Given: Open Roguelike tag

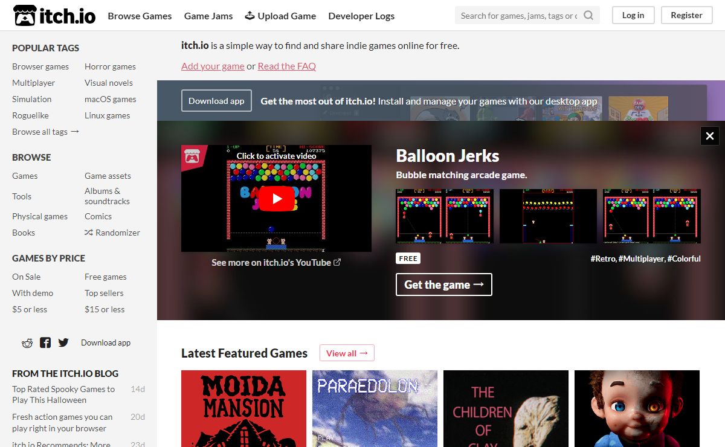Looking at the screenshot, I should click(x=30, y=115).
